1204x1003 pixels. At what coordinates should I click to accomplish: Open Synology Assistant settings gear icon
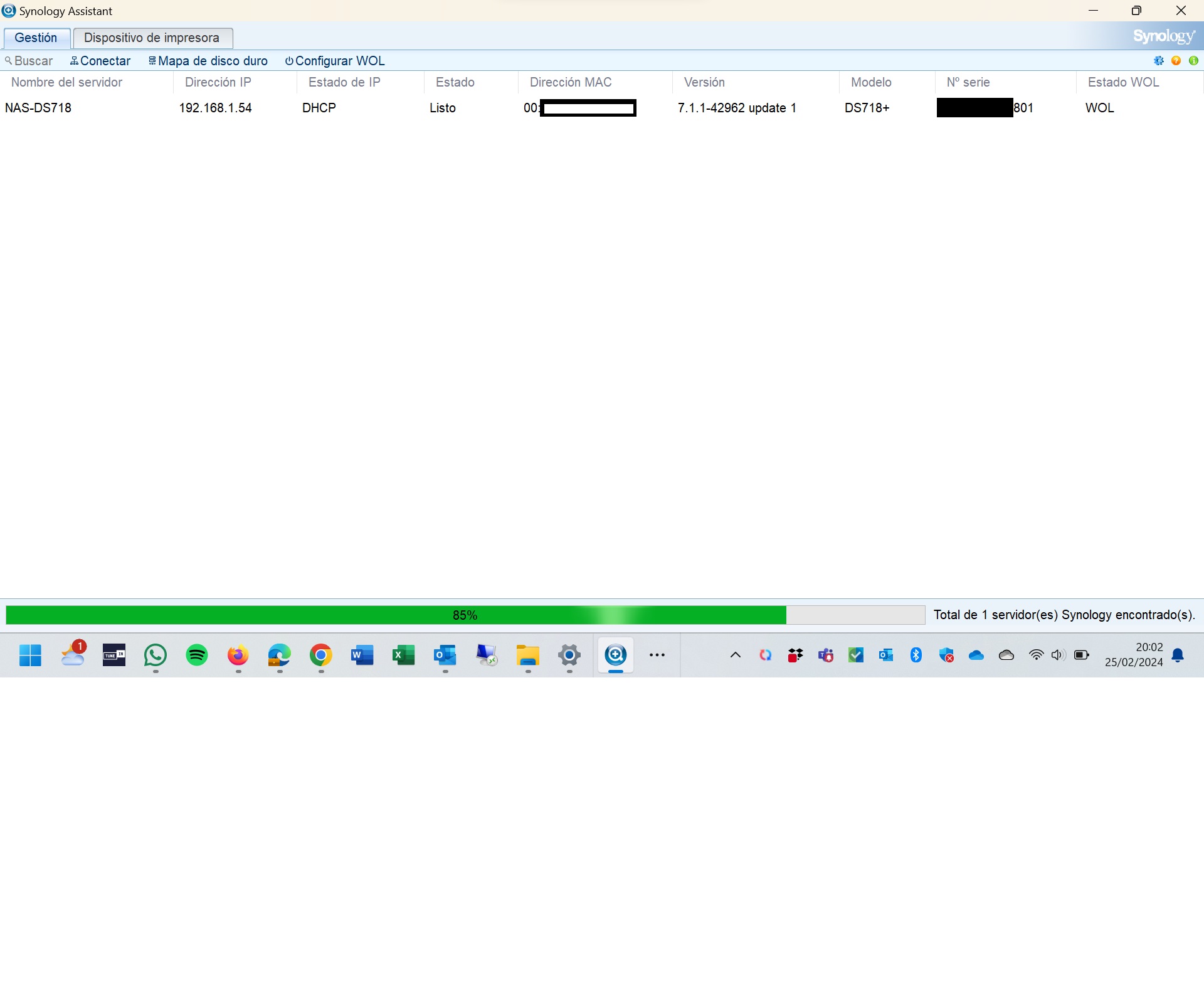1159,61
